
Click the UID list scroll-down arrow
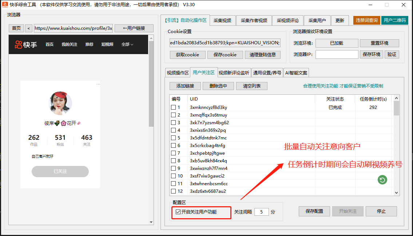pos(396,193)
